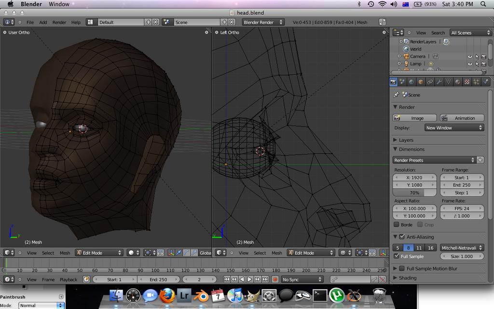
Task: Open the Playback menu in timeline
Action: click(x=69, y=280)
